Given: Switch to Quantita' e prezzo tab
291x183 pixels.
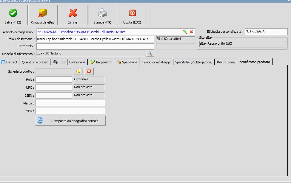Looking at the screenshot, I should [x=35, y=62].
